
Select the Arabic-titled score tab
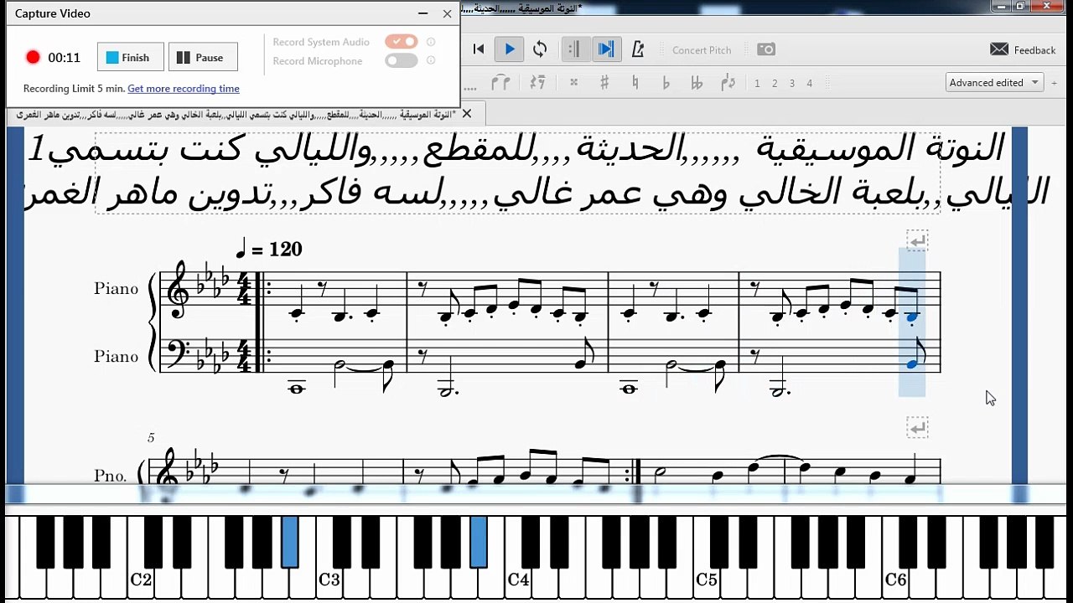click(x=236, y=114)
